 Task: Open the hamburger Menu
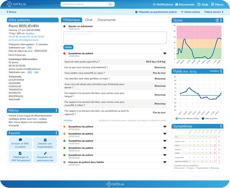tap(217, 4)
